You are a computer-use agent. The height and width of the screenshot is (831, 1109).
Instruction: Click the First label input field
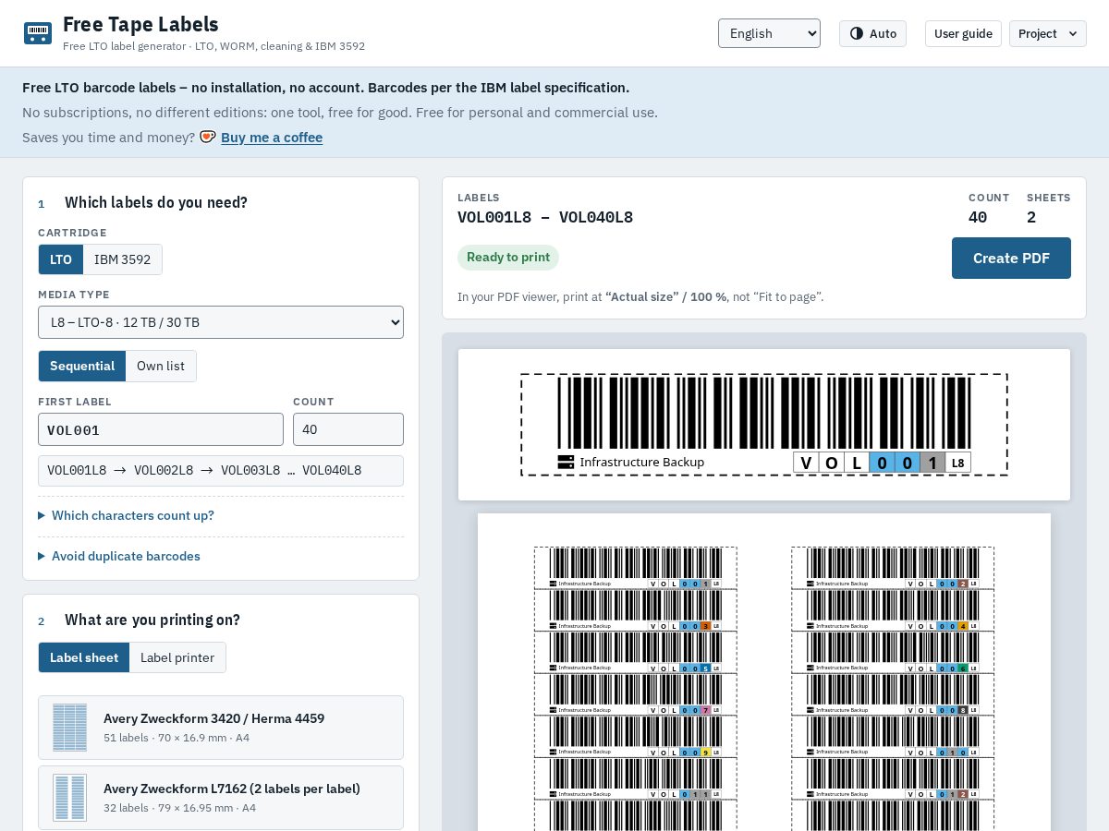tap(161, 429)
